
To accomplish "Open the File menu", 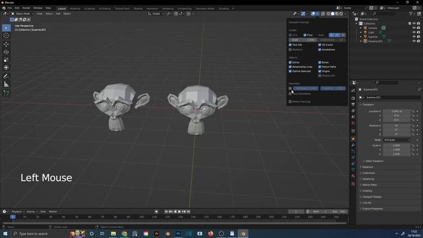I will [10, 8].
